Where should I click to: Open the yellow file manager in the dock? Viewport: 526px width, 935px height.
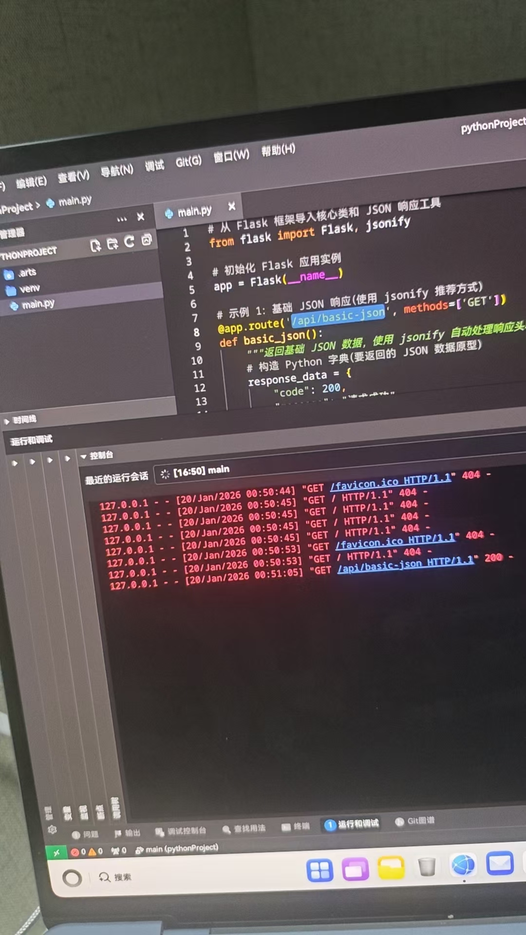[x=391, y=867]
